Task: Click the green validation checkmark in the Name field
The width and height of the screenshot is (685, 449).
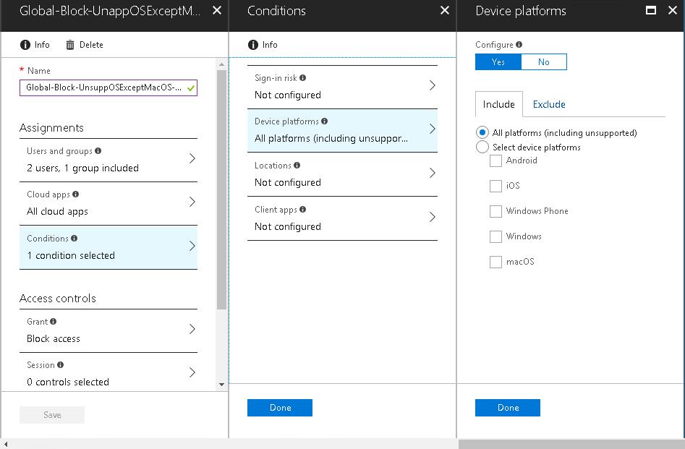Action: tap(190, 88)
